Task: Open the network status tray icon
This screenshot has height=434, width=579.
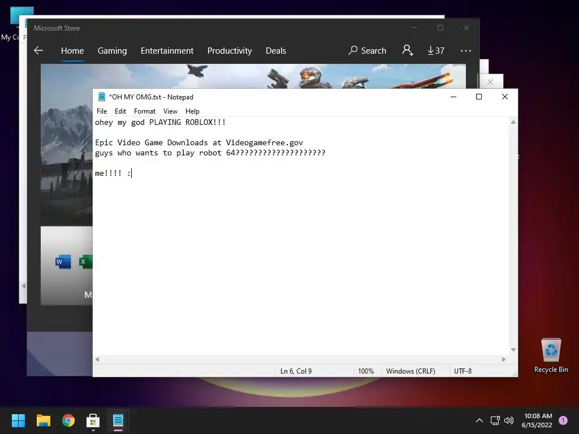Action: pyautogui.click(x=495, y=420)
